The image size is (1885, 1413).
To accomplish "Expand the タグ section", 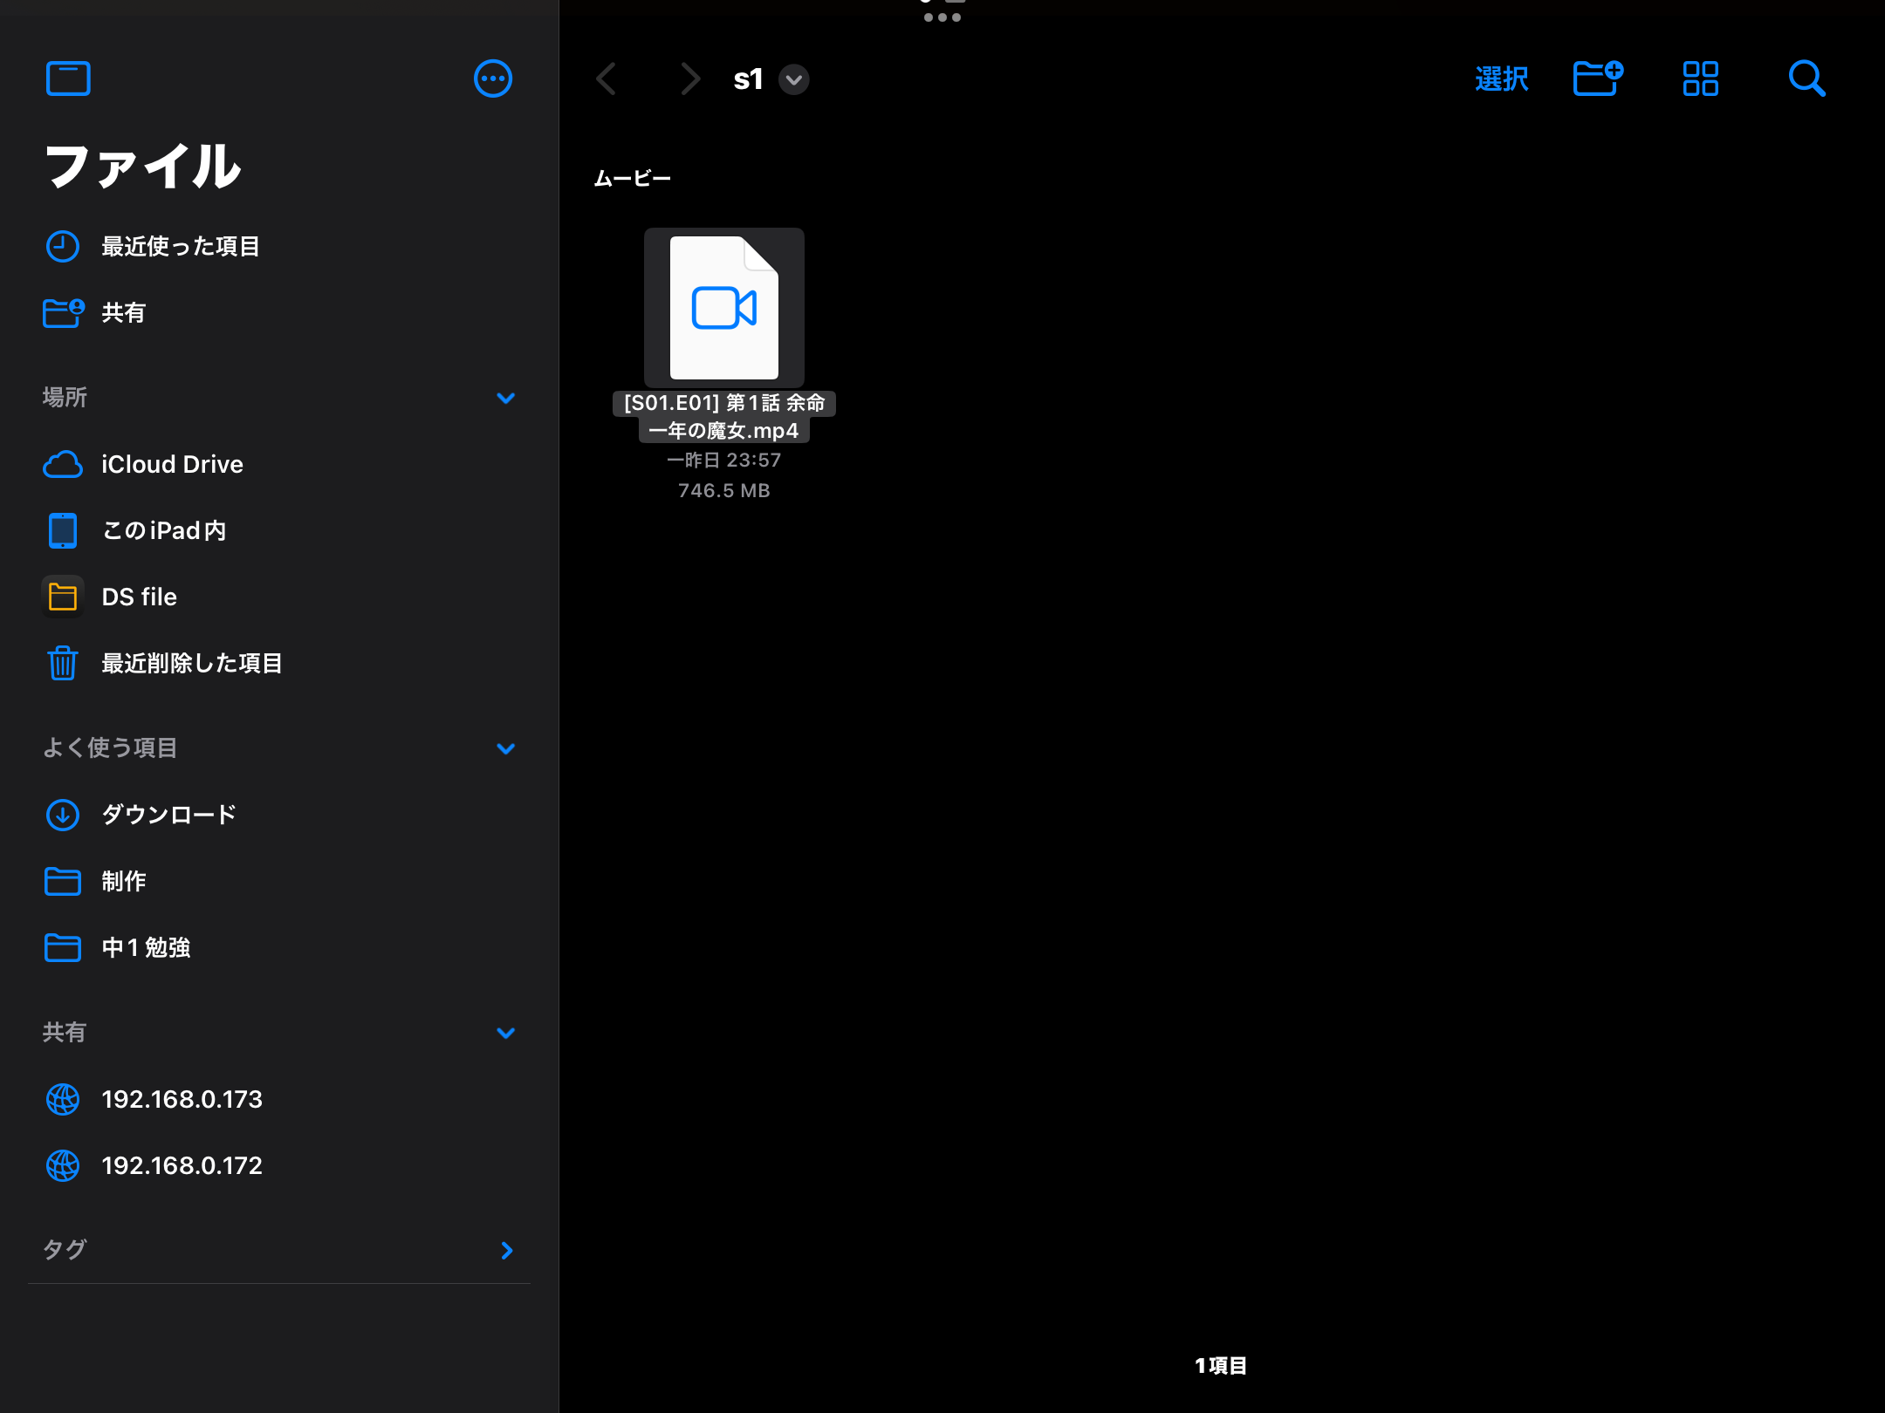I will pos(506,1250).
